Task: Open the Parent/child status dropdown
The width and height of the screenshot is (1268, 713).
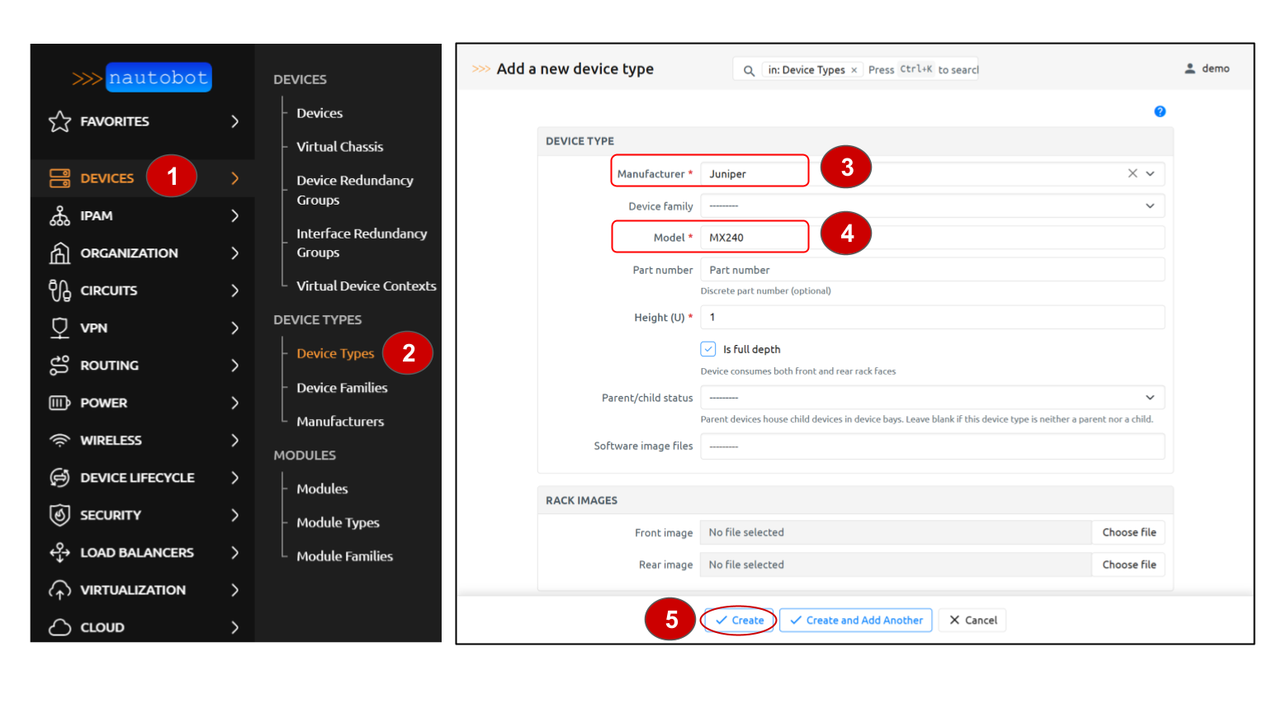Action: [x=931, y=398]
